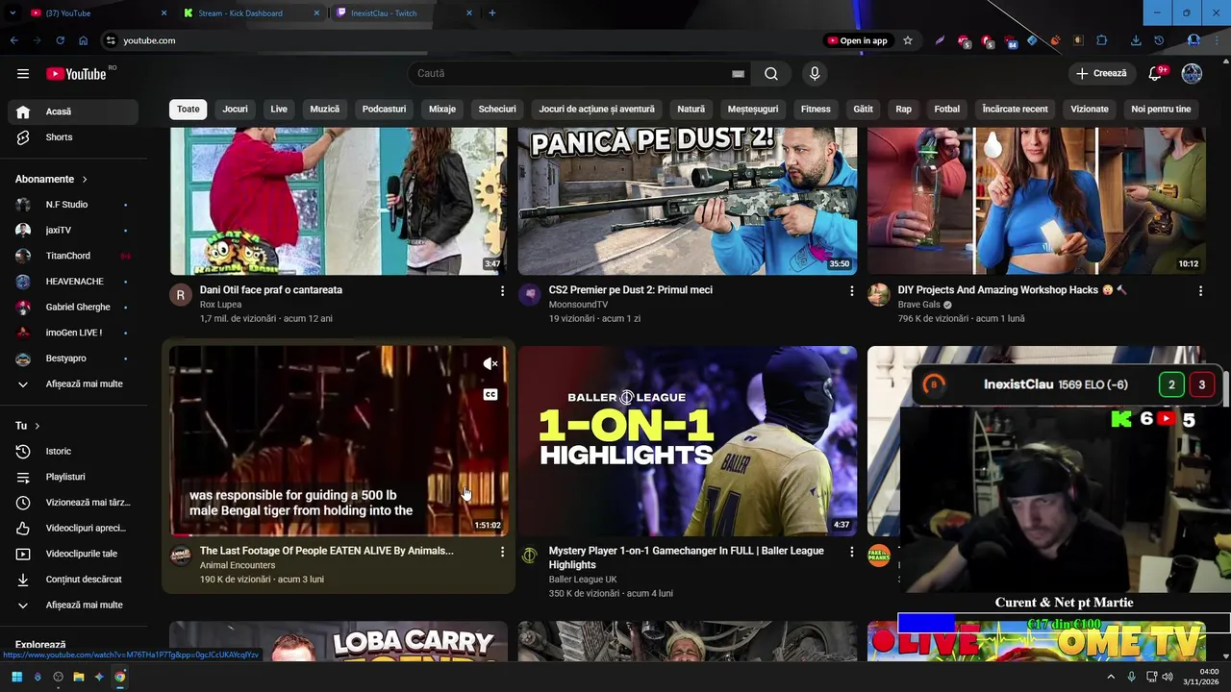Start voice search with microphone icon

tap(815, 74)
